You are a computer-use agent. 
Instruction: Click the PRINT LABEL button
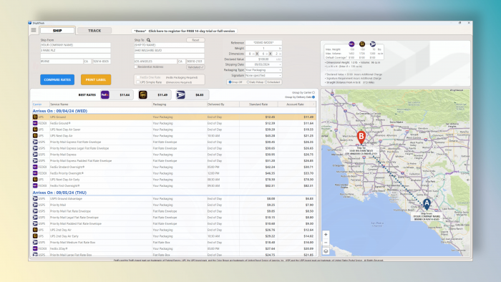tap(96, 80)
